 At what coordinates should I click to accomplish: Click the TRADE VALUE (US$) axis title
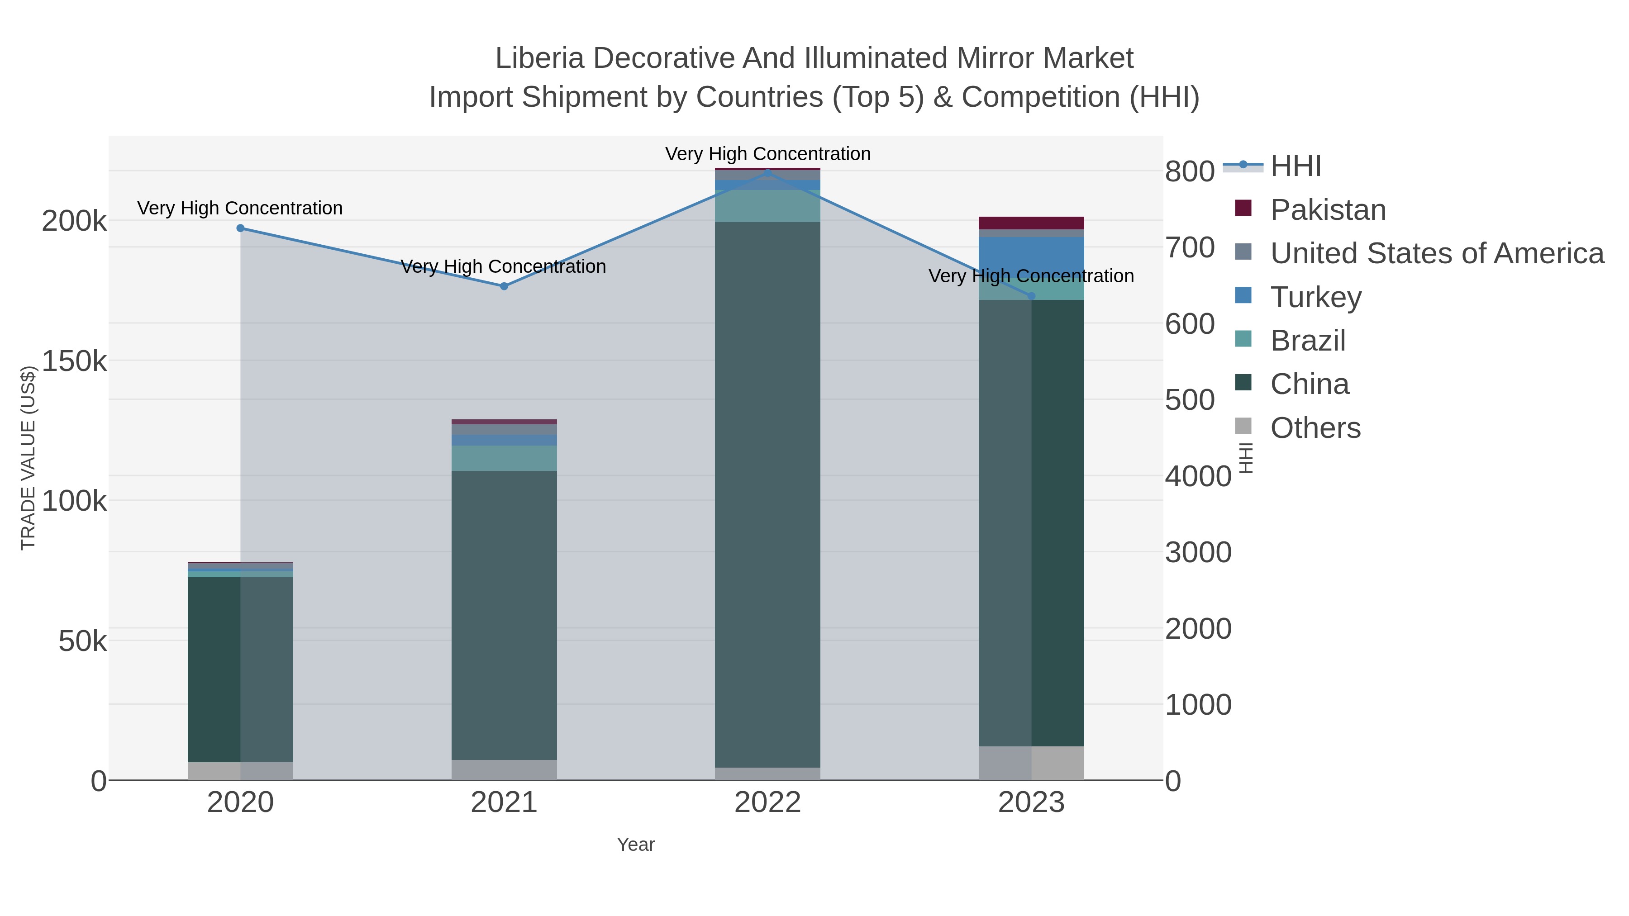click(x=29, y=458)
